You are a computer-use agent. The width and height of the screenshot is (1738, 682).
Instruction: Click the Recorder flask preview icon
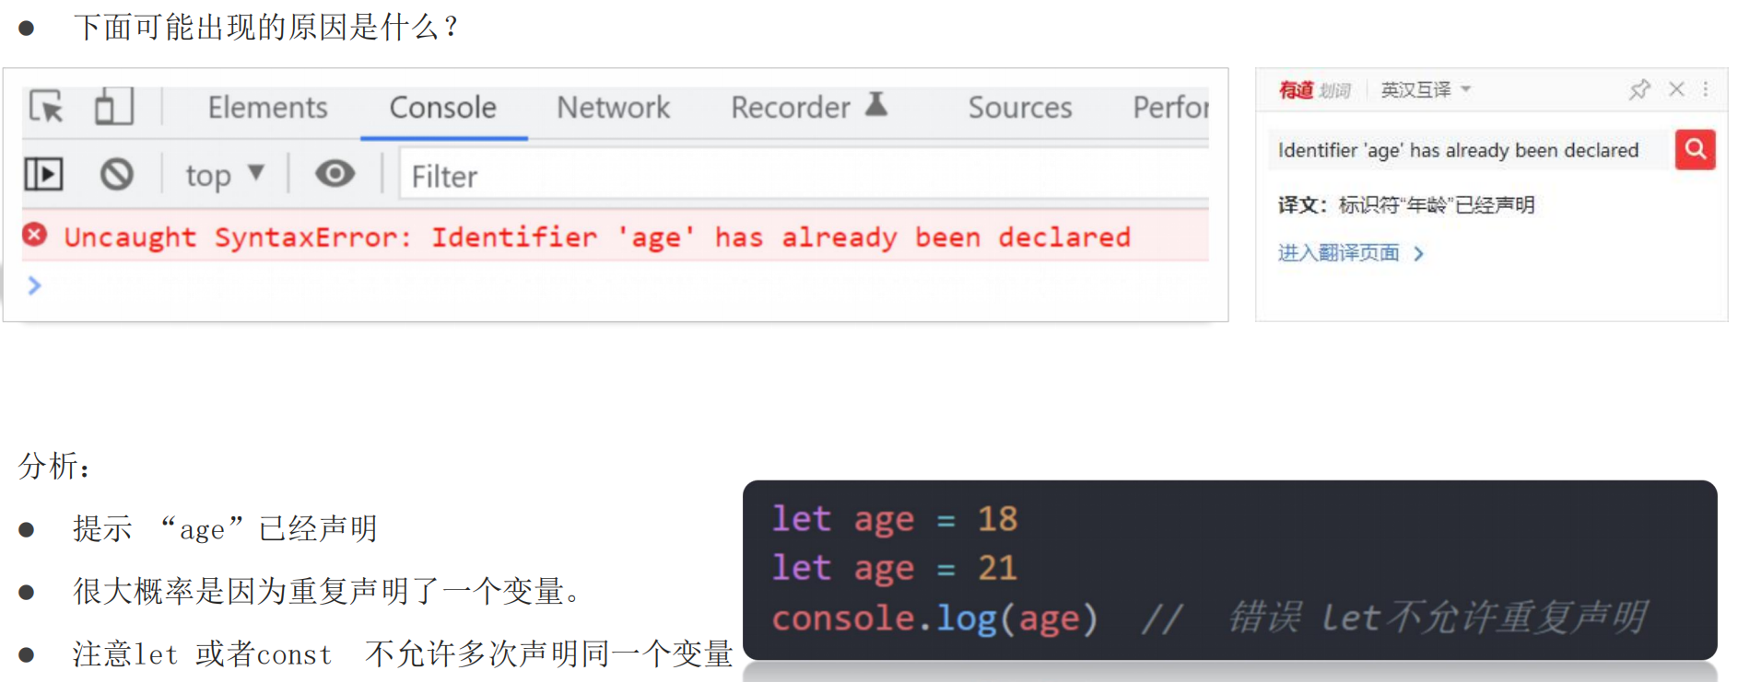pyautogui.click(x=876, y=105)
